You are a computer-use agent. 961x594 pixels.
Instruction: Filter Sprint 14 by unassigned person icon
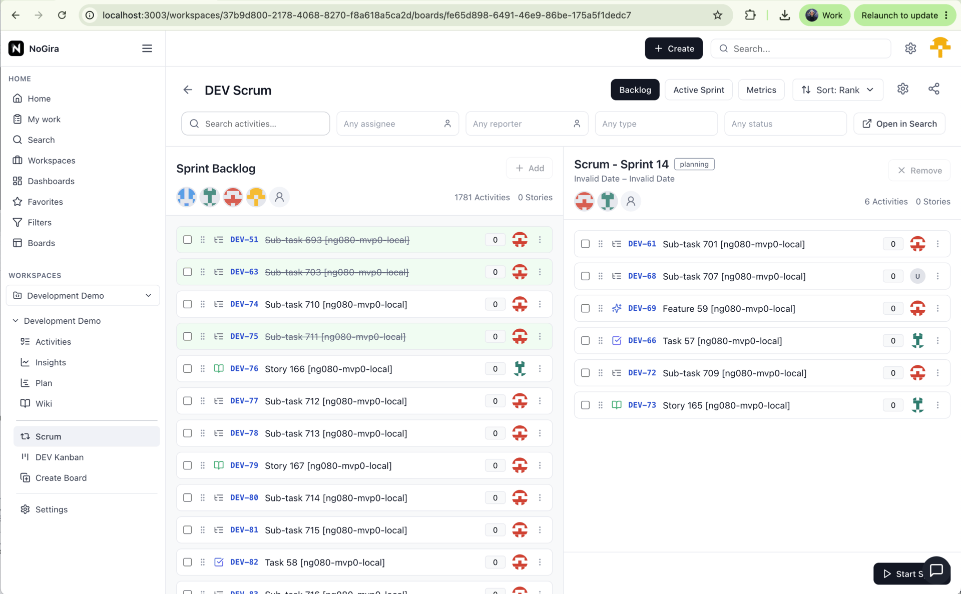pyautogui.click(x=631, y=201)
